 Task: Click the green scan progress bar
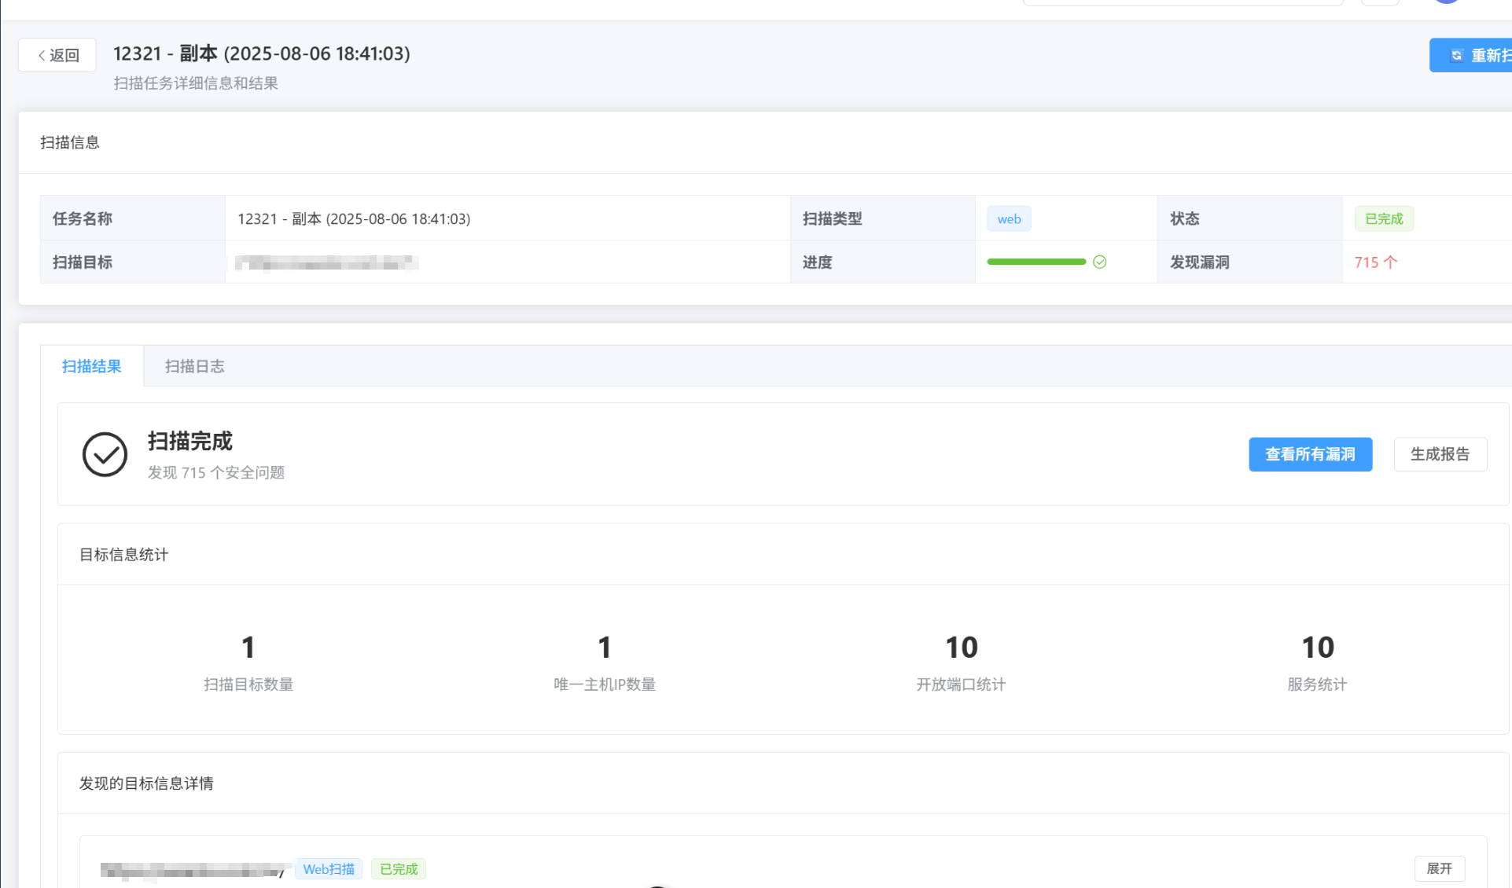point(1036,262)
